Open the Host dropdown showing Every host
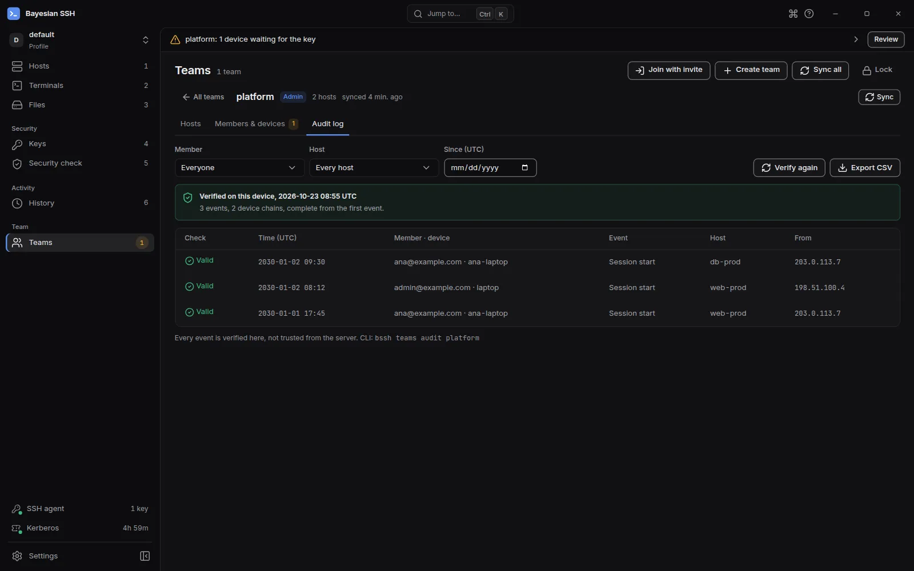 tap(374, 168)
